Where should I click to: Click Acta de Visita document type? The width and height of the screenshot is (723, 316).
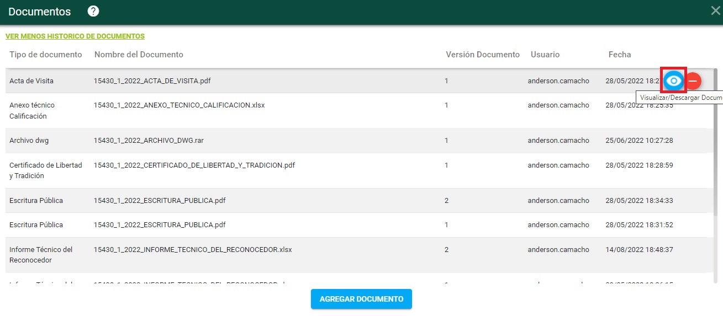coord(31,81)
